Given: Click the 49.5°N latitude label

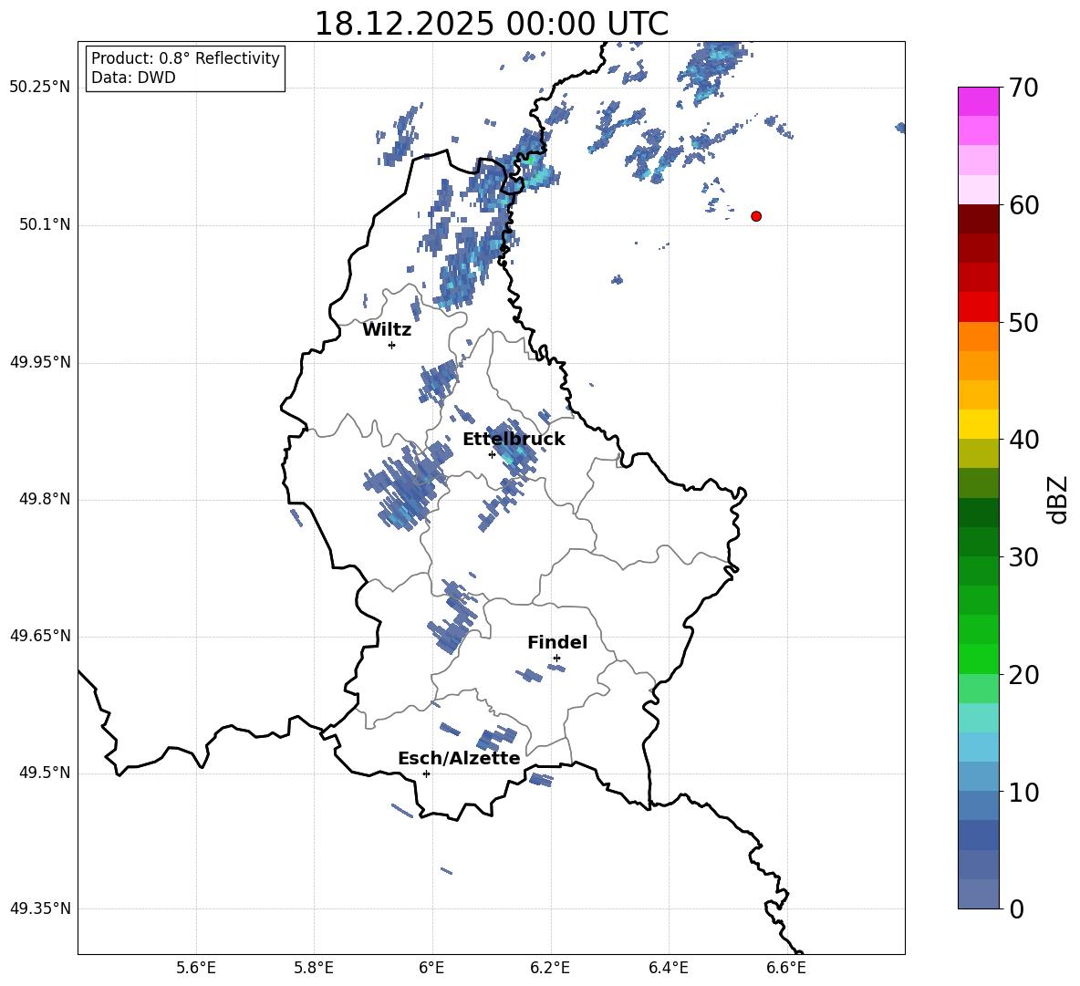Looking at the screenshot, I should click(x=45, y=773).
